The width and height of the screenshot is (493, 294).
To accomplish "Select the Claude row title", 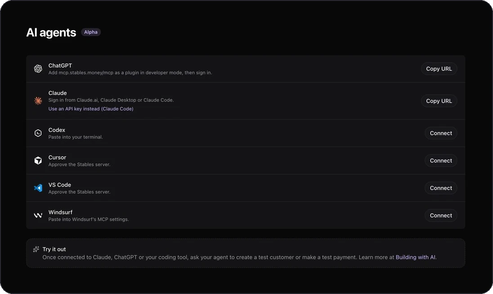I will 58,93.
